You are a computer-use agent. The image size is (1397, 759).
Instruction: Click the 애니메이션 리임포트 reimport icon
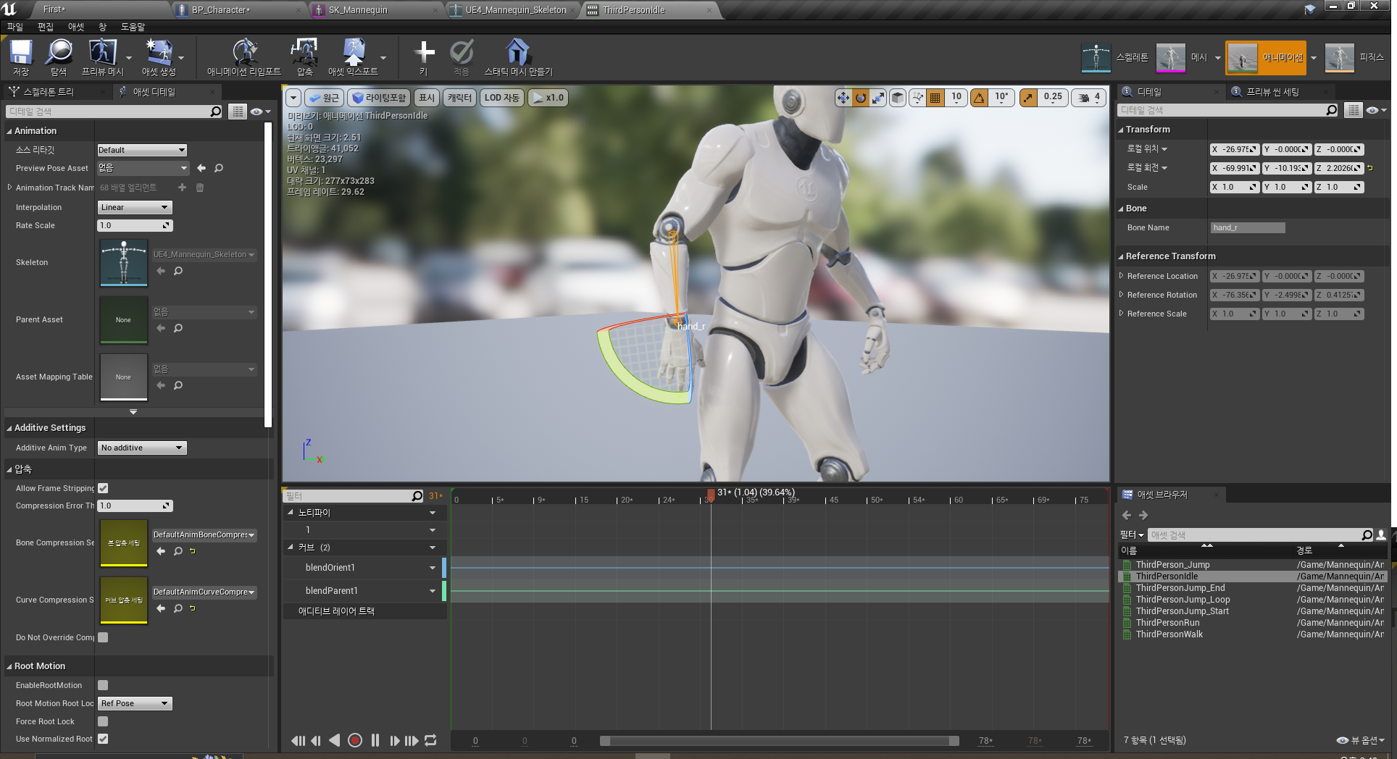pos(244,53)
